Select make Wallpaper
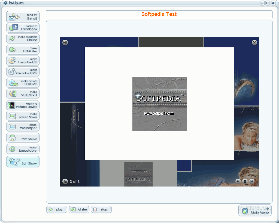 tap(23, 126)
